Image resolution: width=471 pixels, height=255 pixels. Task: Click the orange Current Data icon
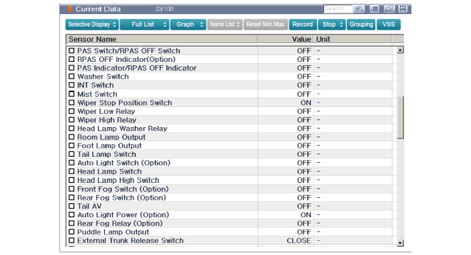pos(70,9)
